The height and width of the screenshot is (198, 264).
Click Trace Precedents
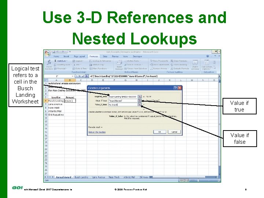coord(159,61)
